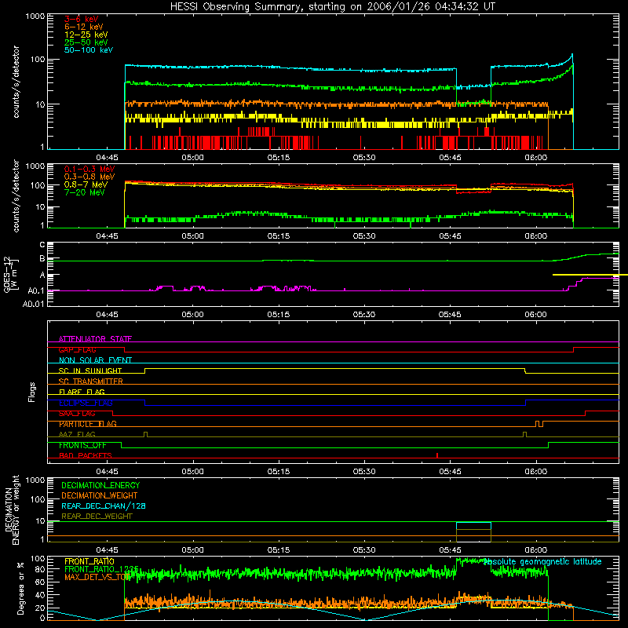This screenshot has width=628, height=628.
Task: Pick the 0.8-7 MeV legend label
Action: (86, 184)
